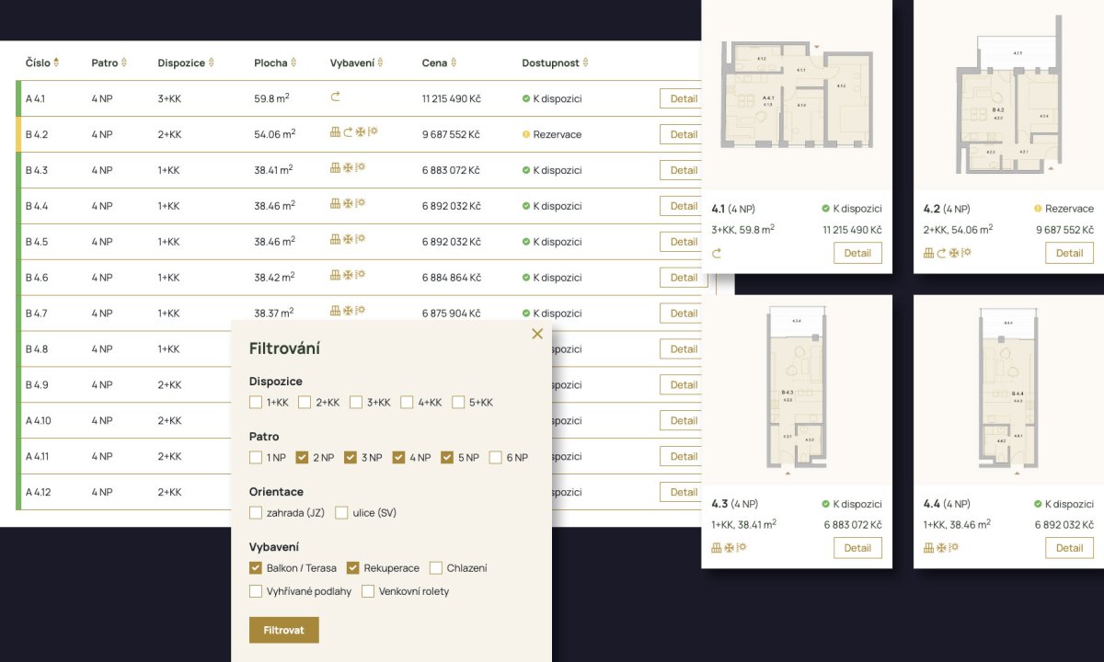Uncheck the 4 NP floor checkbox
The image size is (1104, 662).
pos(398,457)
